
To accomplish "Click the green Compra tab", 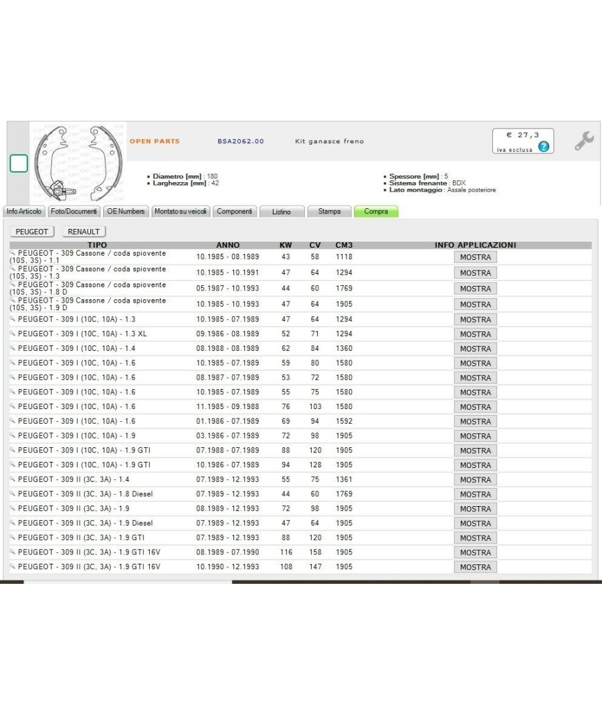I will pyautogui.click(x=376, y=211).
